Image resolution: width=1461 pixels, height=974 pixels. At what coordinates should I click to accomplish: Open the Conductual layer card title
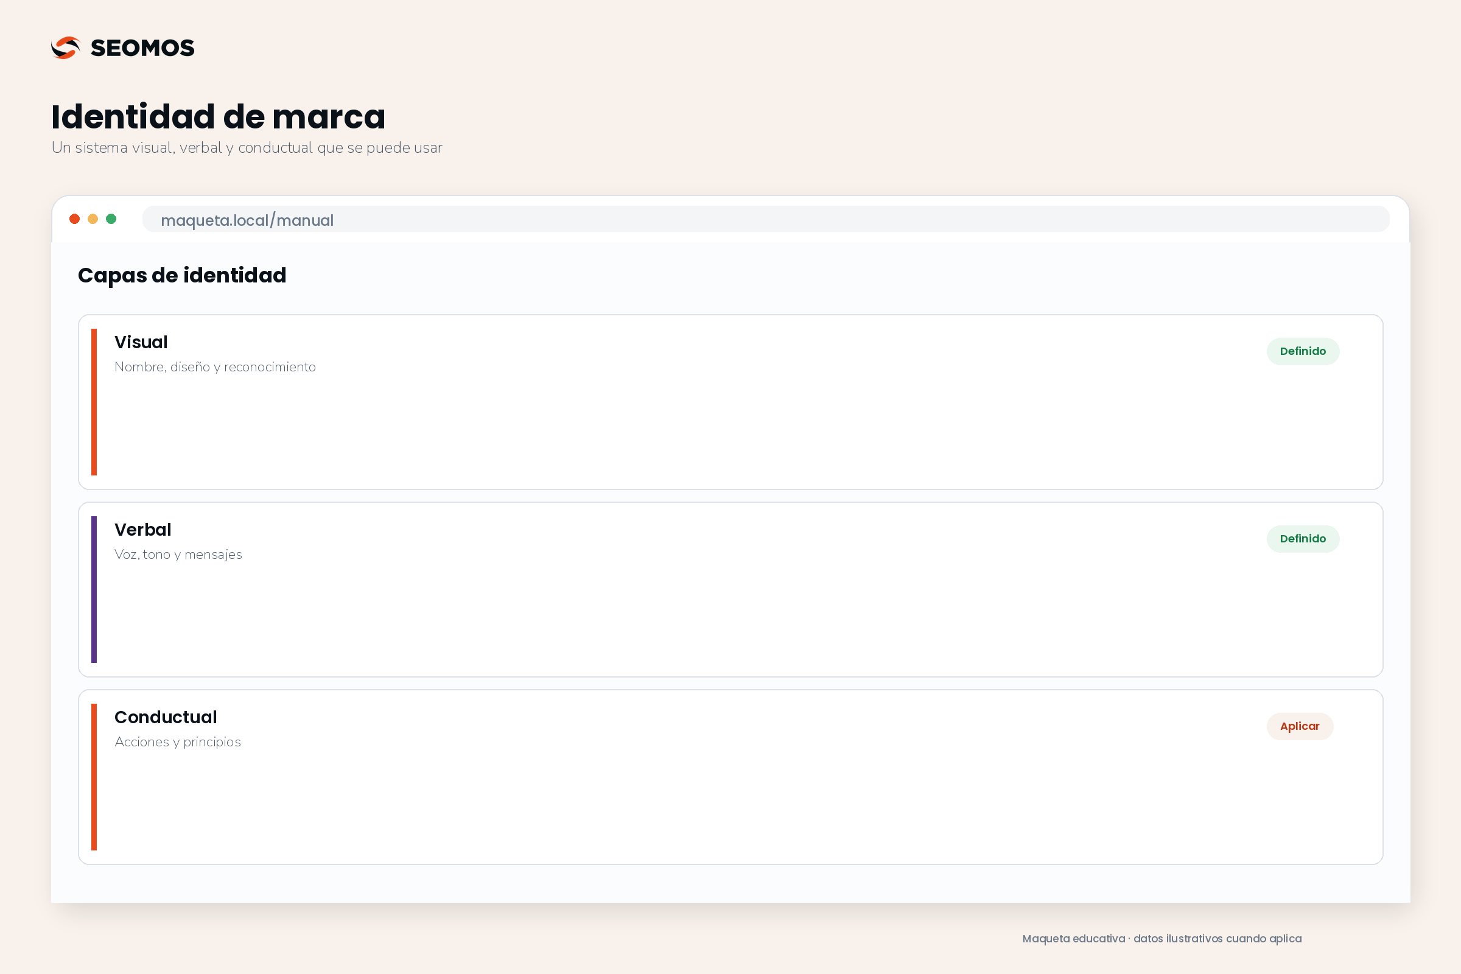166,718
